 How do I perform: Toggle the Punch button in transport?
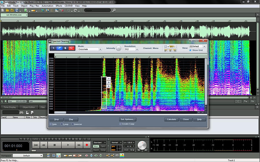tap(96, 150)
